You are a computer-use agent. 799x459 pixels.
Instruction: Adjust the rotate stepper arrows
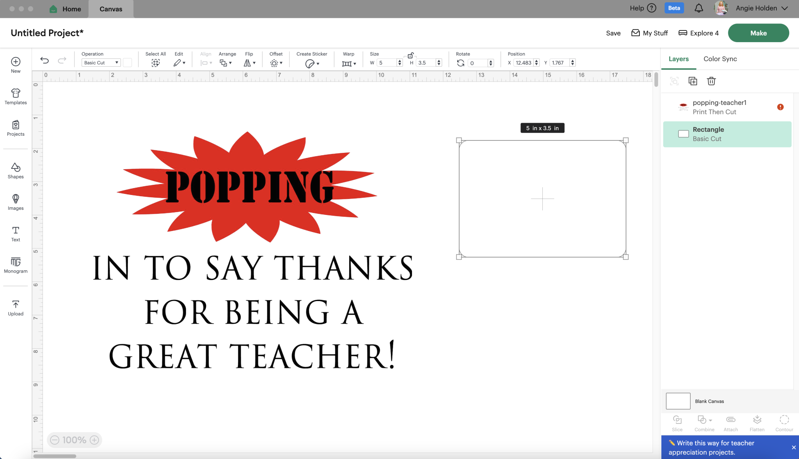click(x=491, y=63)
